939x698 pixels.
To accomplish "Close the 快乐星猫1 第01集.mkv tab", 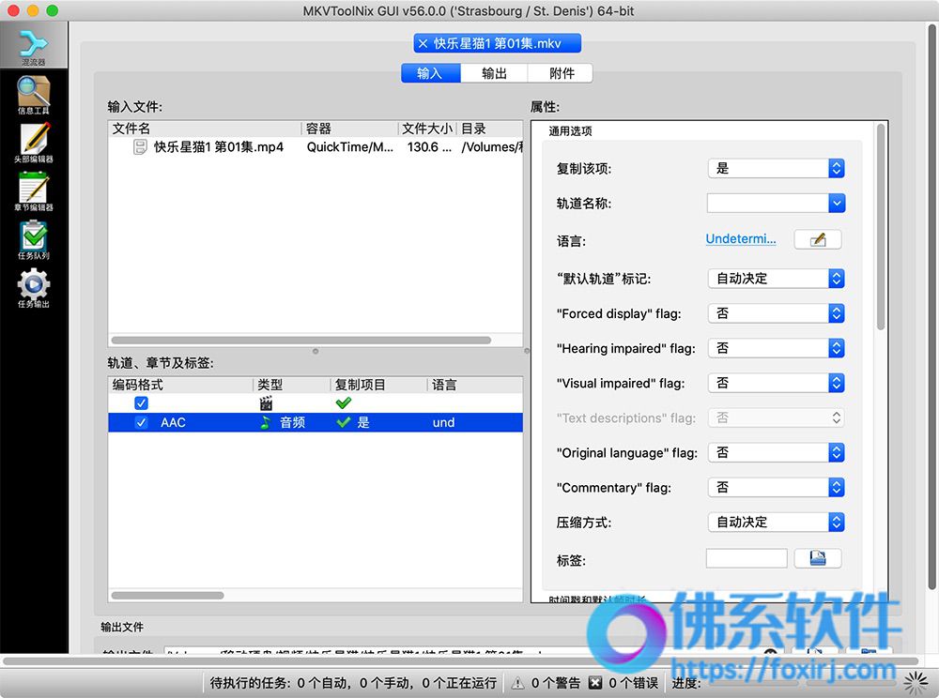I will [423, 44].
